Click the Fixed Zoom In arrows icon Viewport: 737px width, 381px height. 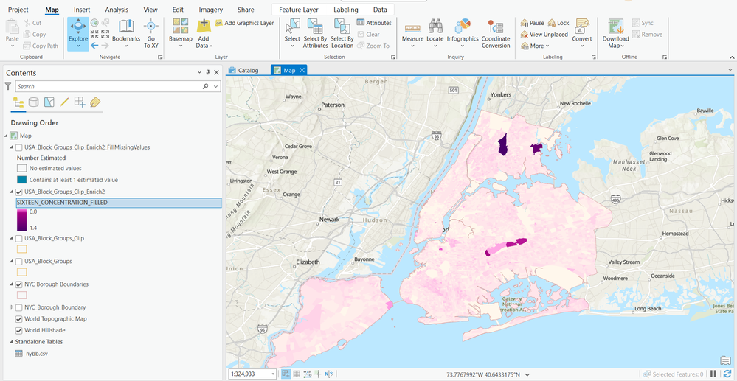pos(94,34)
